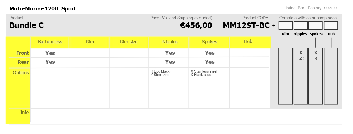Click the MM12ST-BC product code
The image size is (353, 134).
pyautogui.click(x=246, y=25)
